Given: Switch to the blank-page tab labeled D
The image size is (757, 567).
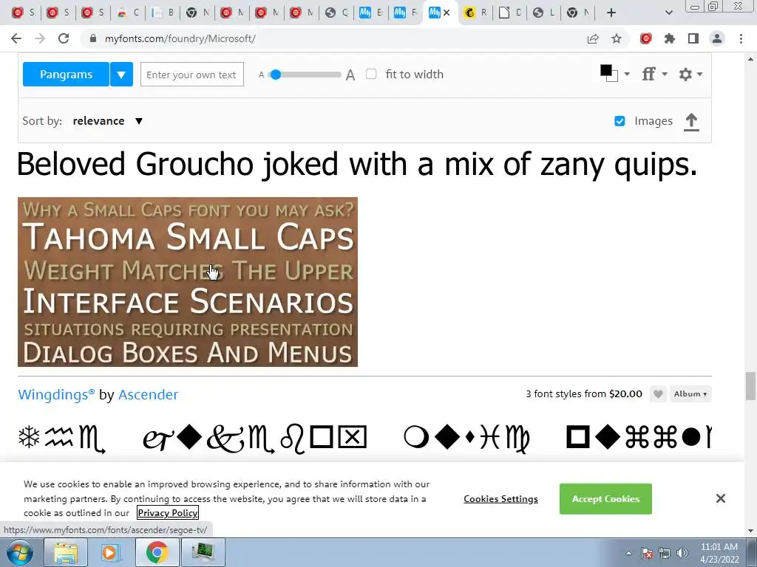Looking at the screenshot, I should pyautogui.click(x=510, y=13).
